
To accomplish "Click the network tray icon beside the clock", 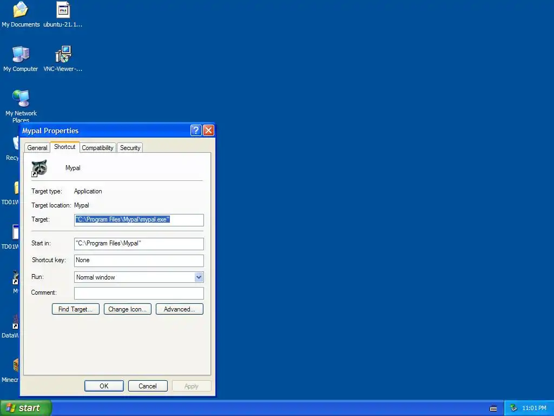I will [x=513, y=408].
